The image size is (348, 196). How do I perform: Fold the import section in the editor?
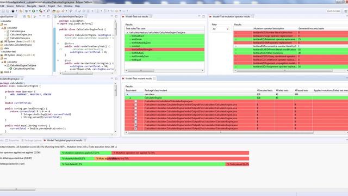point(58,23)
